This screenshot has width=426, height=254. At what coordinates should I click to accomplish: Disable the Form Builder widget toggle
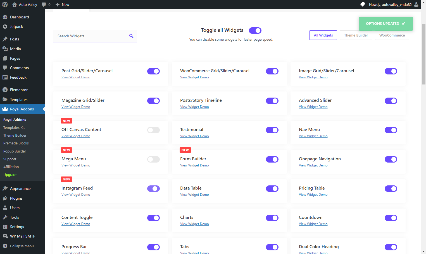(x=272, y=159)
